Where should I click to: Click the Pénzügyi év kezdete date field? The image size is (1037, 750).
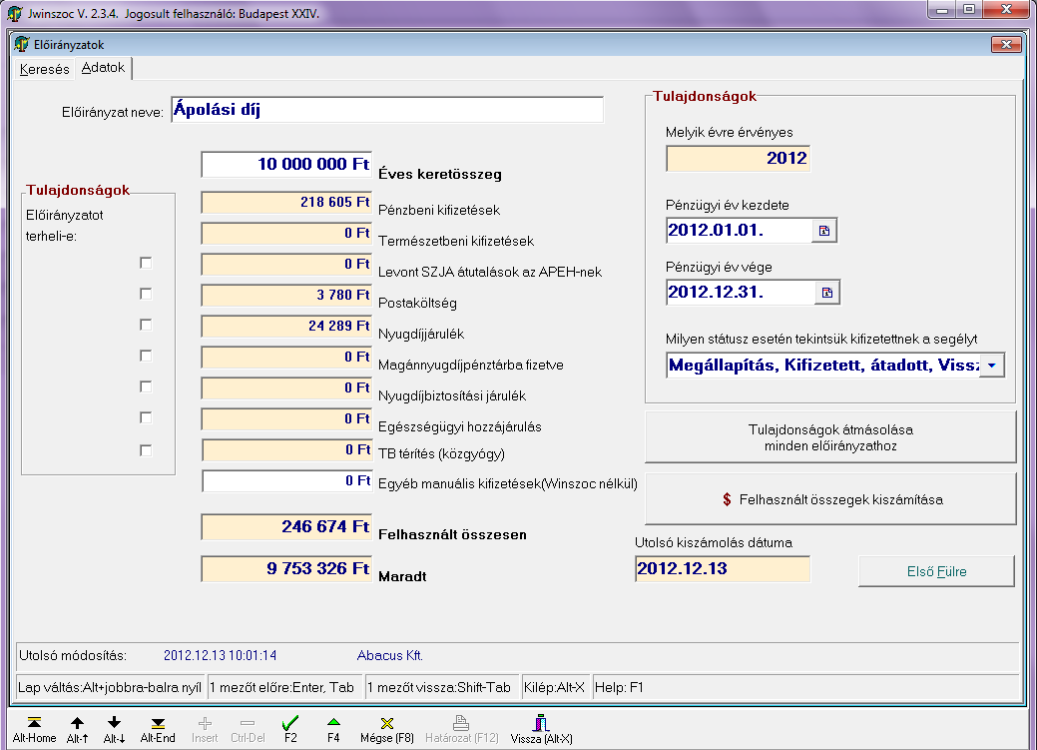[x=740, y=231]
